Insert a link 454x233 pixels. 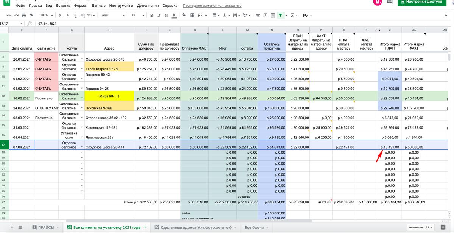258,15
